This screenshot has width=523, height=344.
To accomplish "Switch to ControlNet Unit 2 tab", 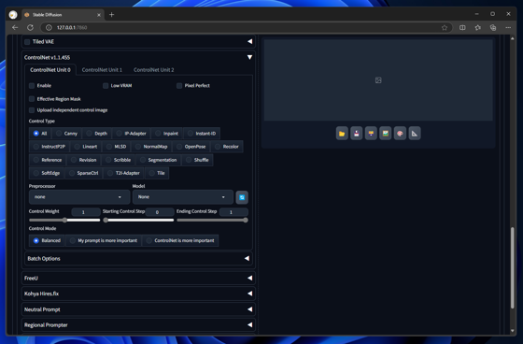I will (154, 70).
